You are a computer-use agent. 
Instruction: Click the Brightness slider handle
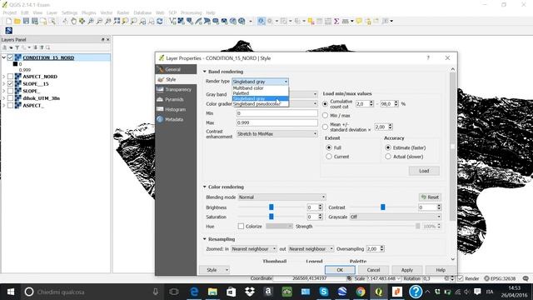271,207
